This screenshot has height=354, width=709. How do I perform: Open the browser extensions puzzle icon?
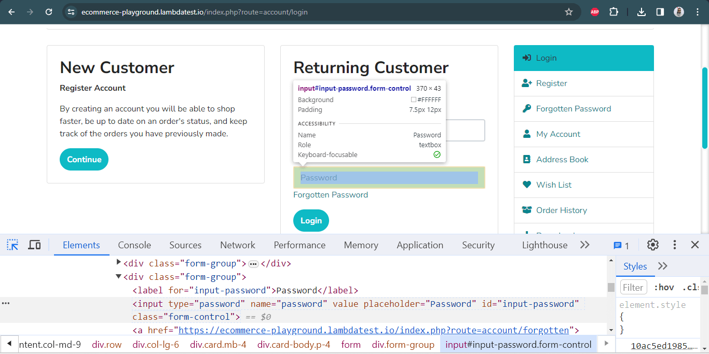click(613, 11)
